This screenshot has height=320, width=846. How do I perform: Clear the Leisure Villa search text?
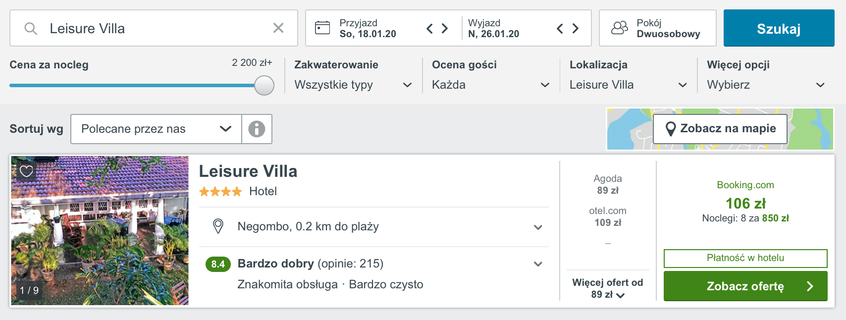[278, 28]
